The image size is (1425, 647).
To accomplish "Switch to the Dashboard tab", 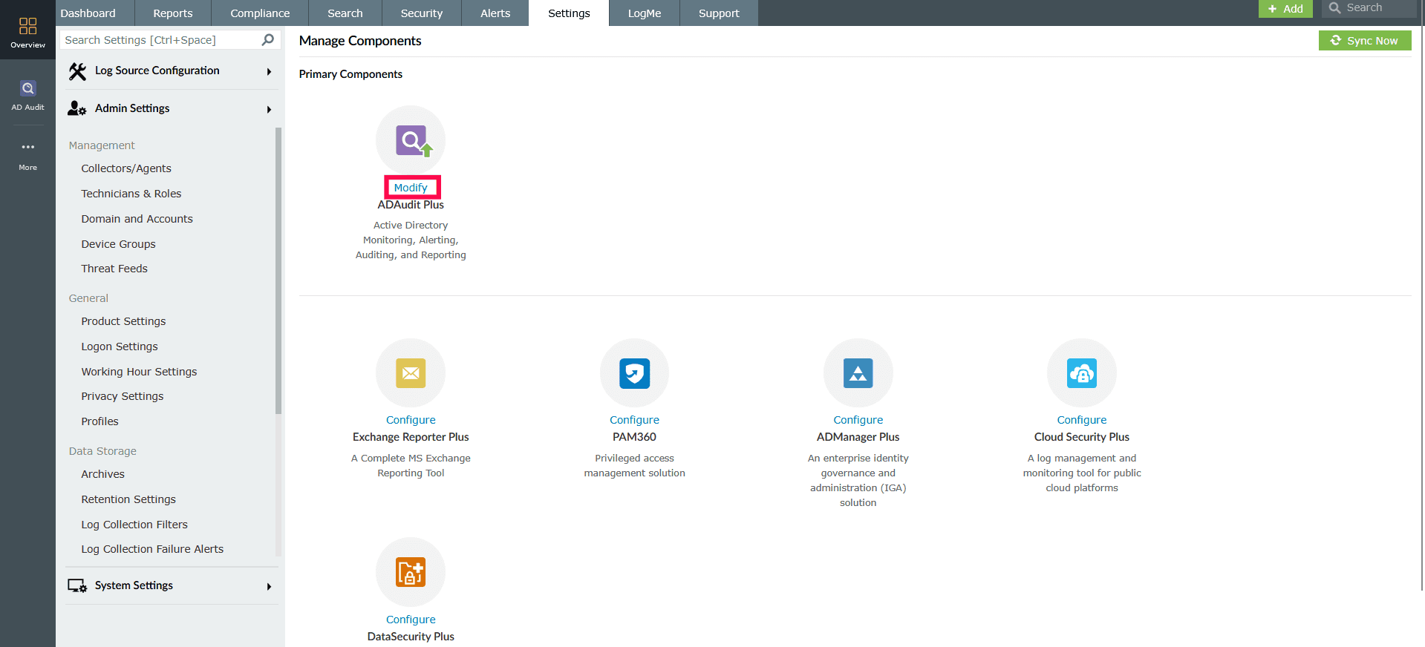I will (88, 13).
